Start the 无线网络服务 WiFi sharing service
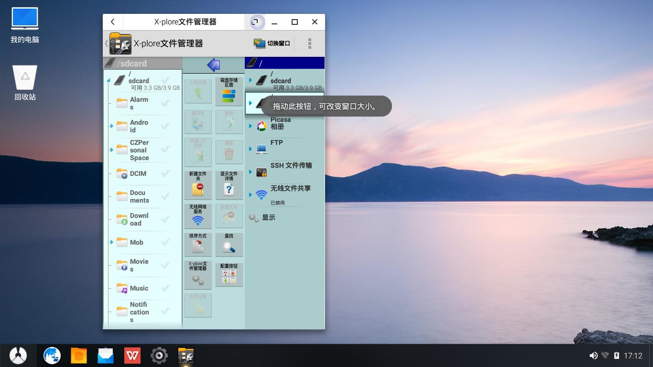This screenshot has height=367, width=653. click(198, 216)
